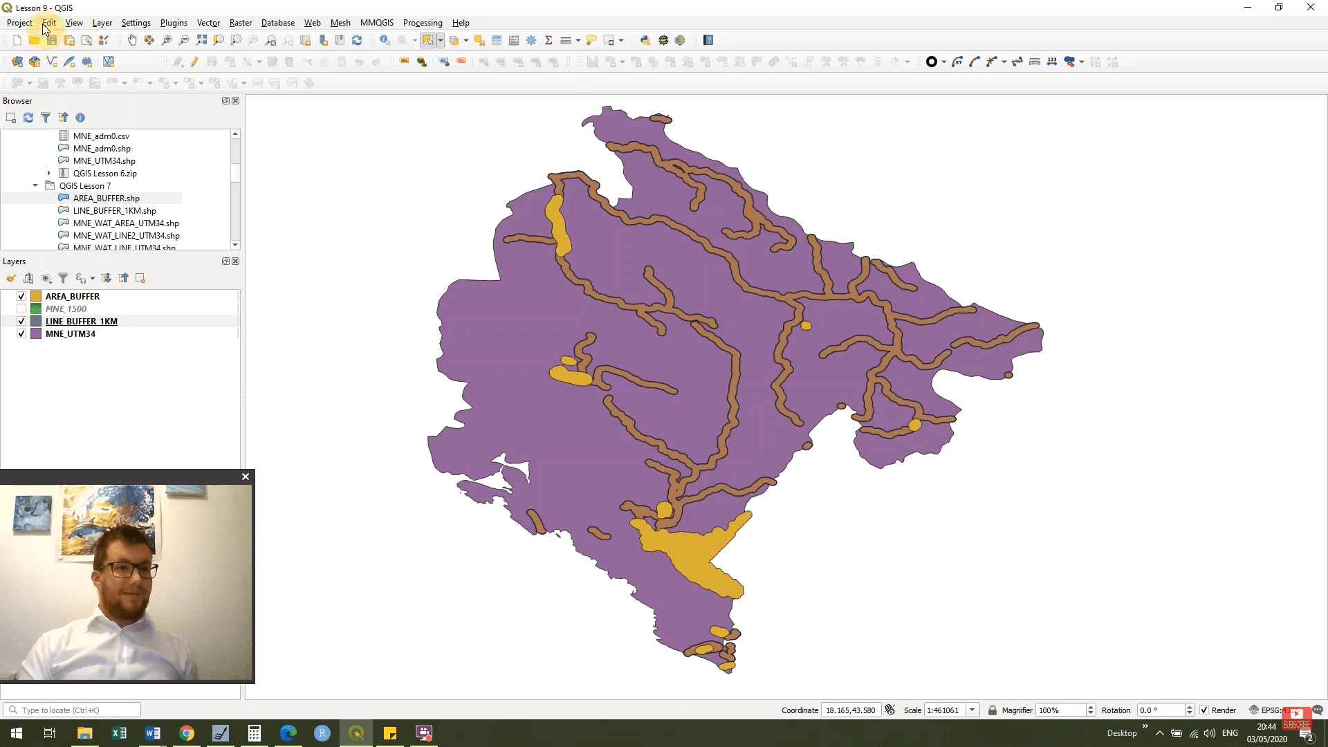Open the Processing Toolbox gear icon
The height and width of the screenshot is (747, 1328).
click(x=531, y=40)
